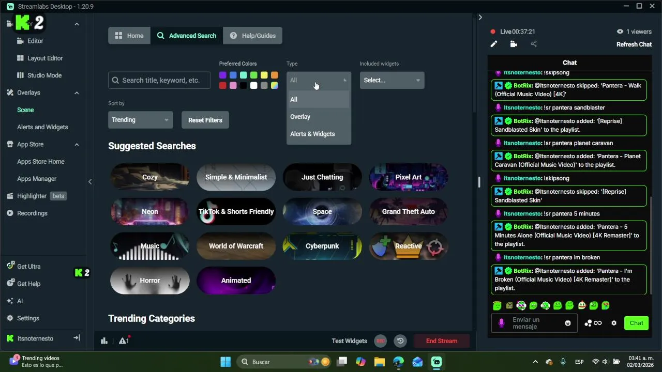The height and width of the screenshot is (372, 662).
Task: Collapse the top sidebar section chevron
Action: [x=77, y=24]
